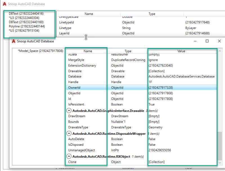Viewport: 225px width, 171px height.
Task: Click the Autodesk.AutoCAD.DatabaseServices.Database value
Action: point(181,76)
